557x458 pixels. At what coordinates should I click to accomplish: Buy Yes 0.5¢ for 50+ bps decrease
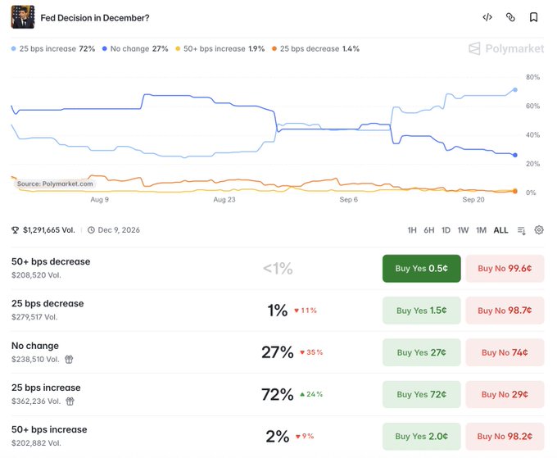point(422,269)
